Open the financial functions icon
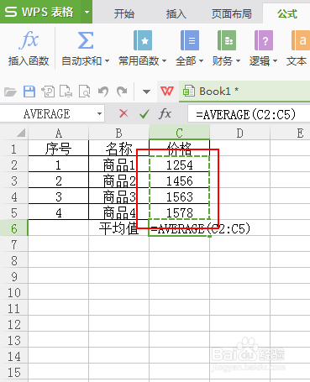 227,40
